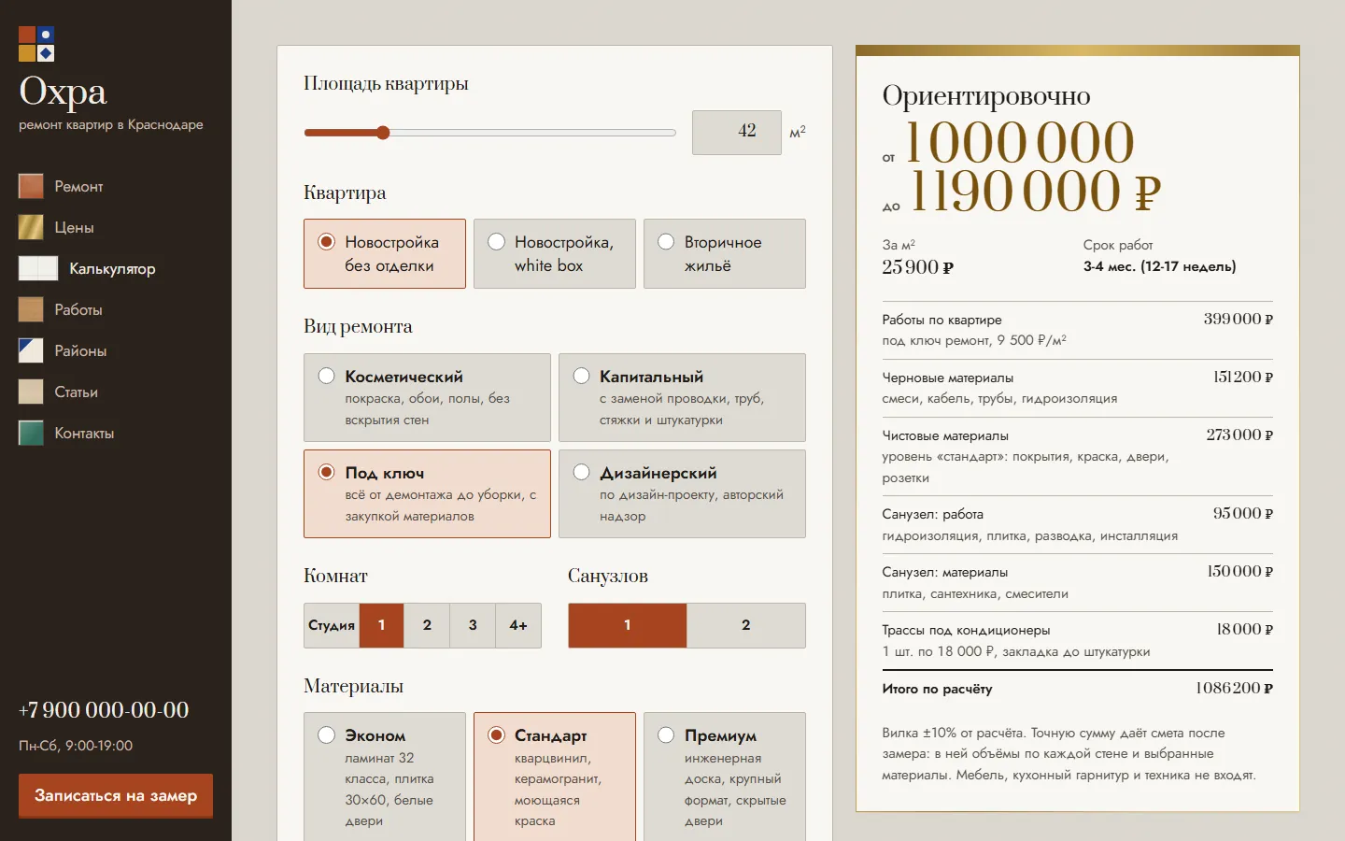Open the Ремонт section
The image size is (1345, 841).
pos(78,187)
